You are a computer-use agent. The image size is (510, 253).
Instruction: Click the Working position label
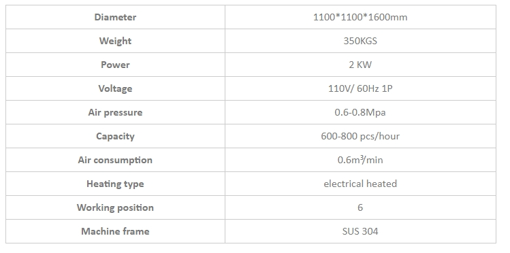tap(115, 207)
